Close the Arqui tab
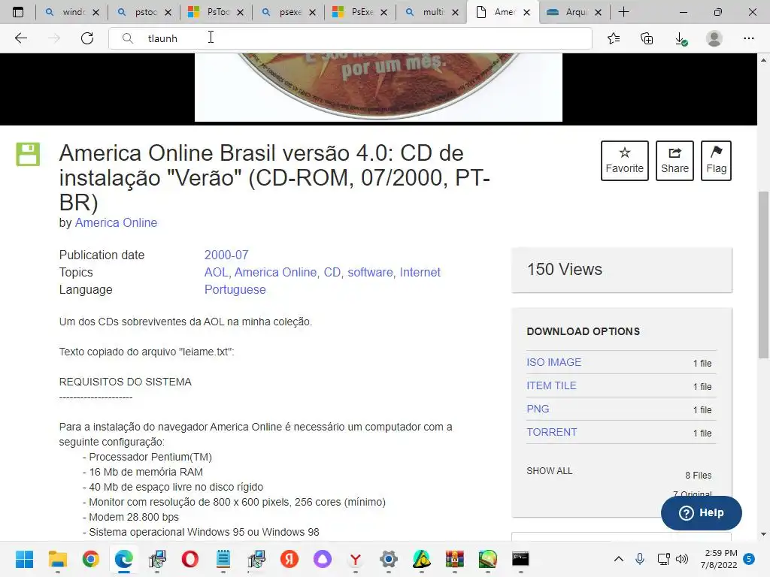The image size is (770, 577). 598,12
